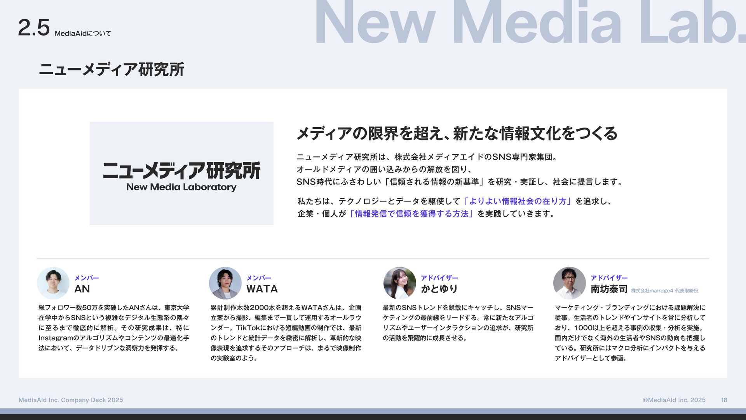The image size is (746, 420).
Task: Click かとゆり's profile photo
Action: (x=399, y=283)
